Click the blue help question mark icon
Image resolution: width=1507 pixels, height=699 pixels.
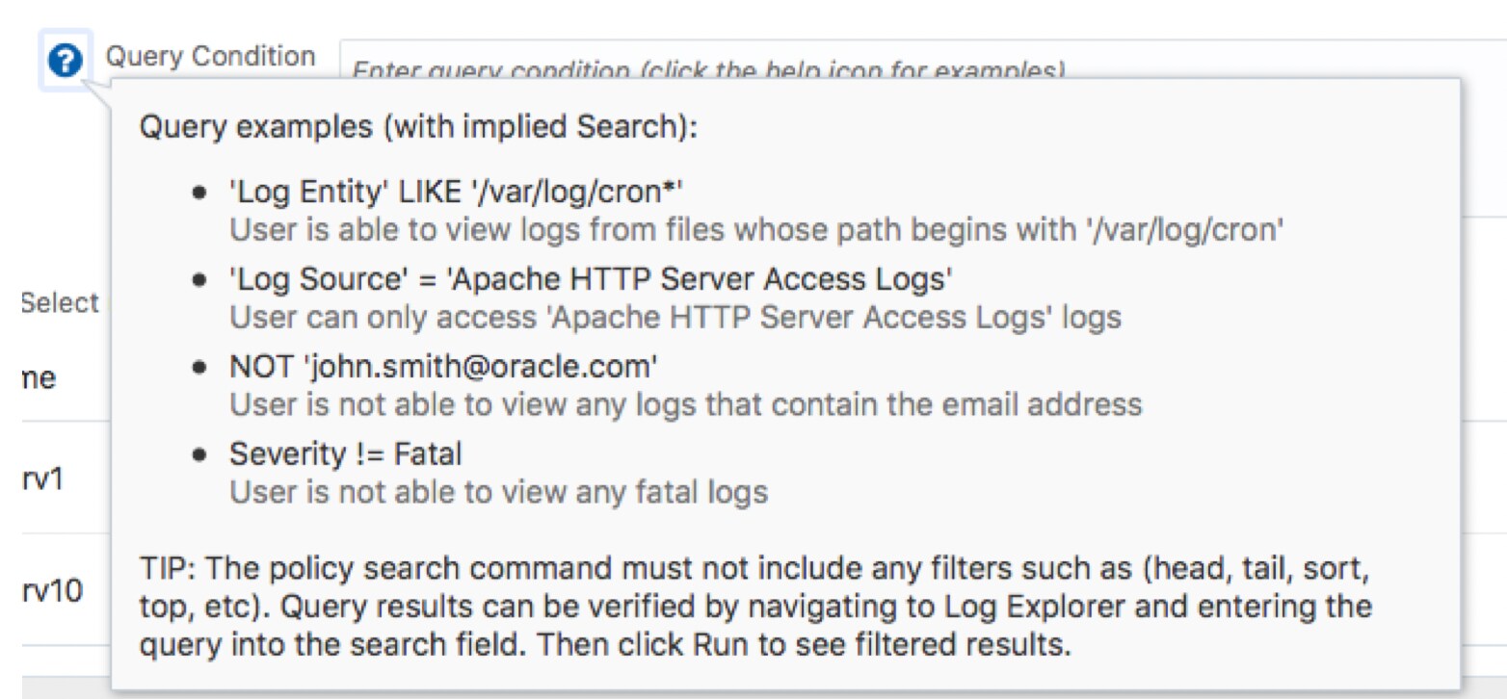pos(65,62)
